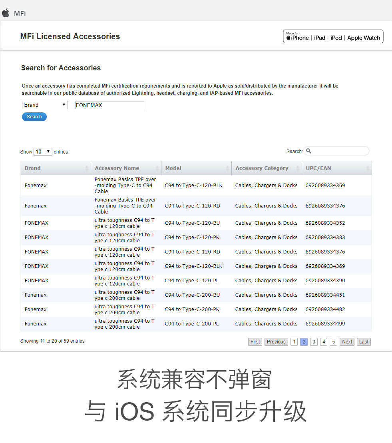This screenshot has width=392, height=443.
Task: Click Cables category in 200-PL row
Action: pyautogui.click(x=266, y=324)
